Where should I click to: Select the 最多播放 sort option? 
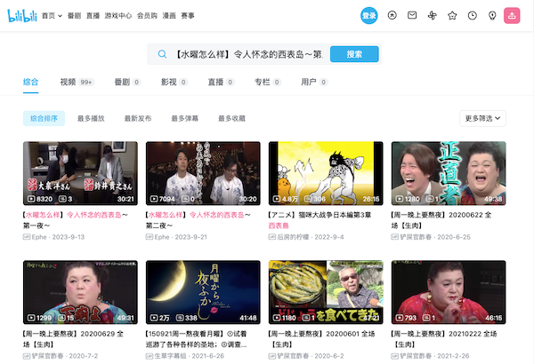[x=91, y=118]
